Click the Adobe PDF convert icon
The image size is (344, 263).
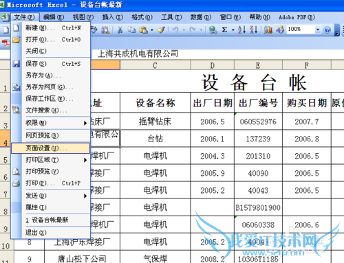click(6, 43)
